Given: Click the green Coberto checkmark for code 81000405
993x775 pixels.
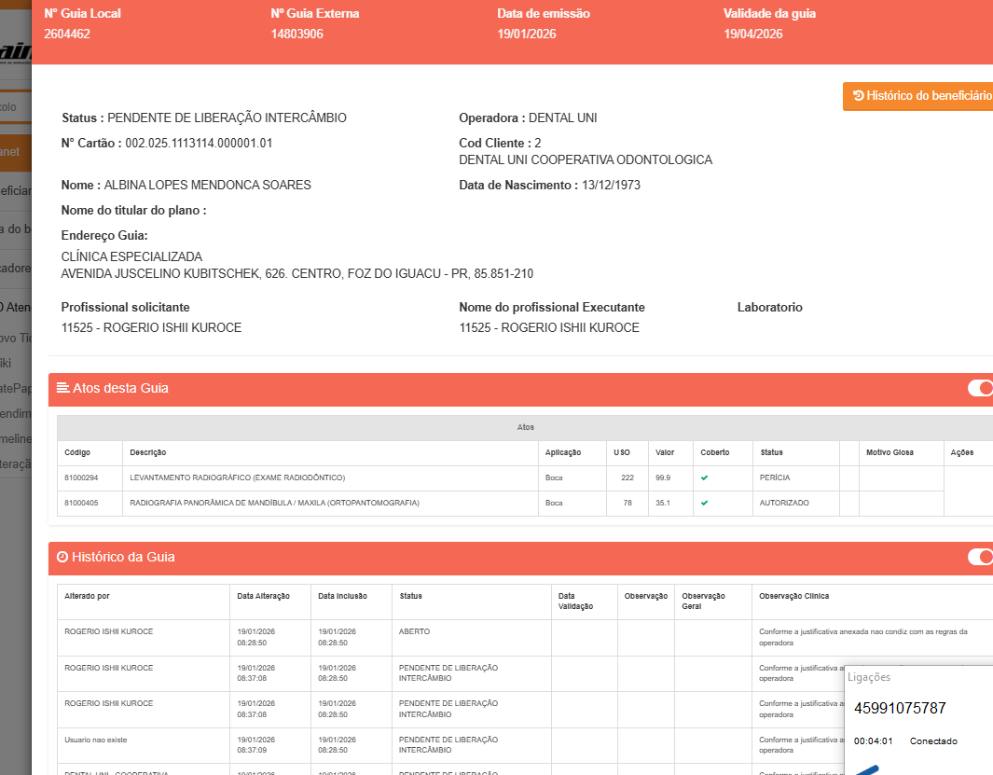Looking at the screenshot, I should click(x=705, y=503).
